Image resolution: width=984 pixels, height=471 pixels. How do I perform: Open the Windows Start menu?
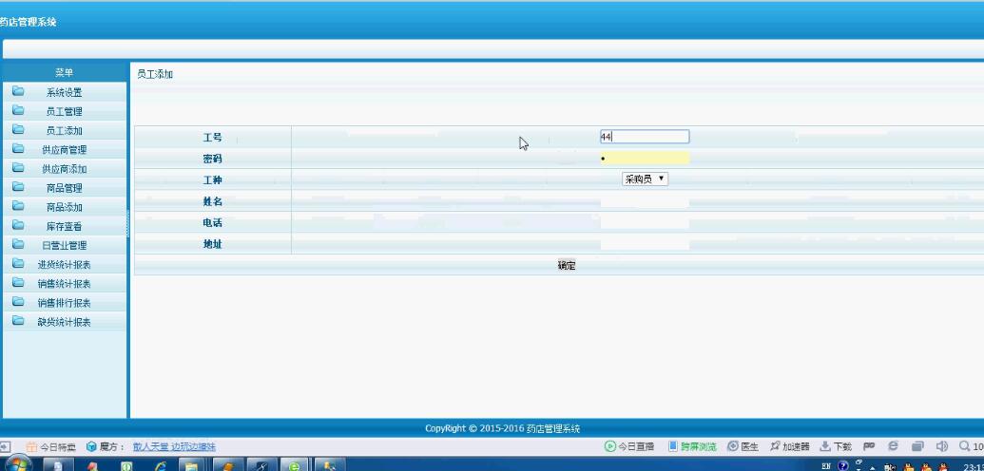pos(17,464)
